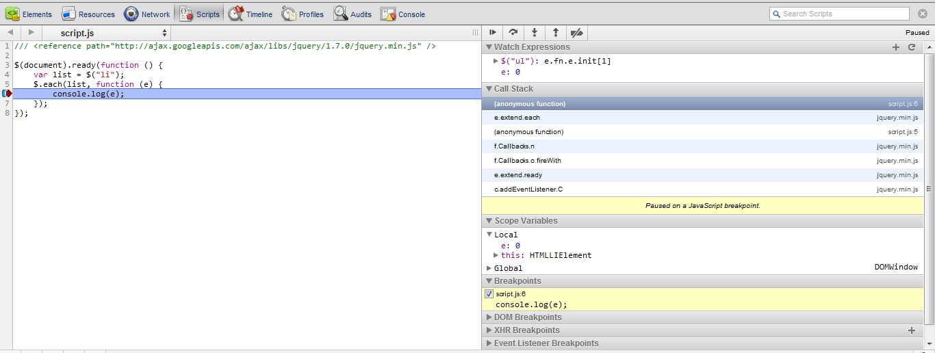The image size is (935, 353).
Task: Add a watch expression
Action: tap(896, 47)
